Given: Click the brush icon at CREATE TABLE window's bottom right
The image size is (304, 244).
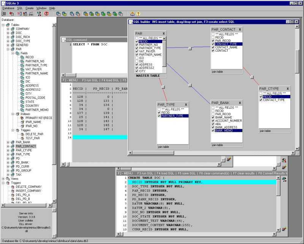Looking at the screenshot, I should point(284,229).
